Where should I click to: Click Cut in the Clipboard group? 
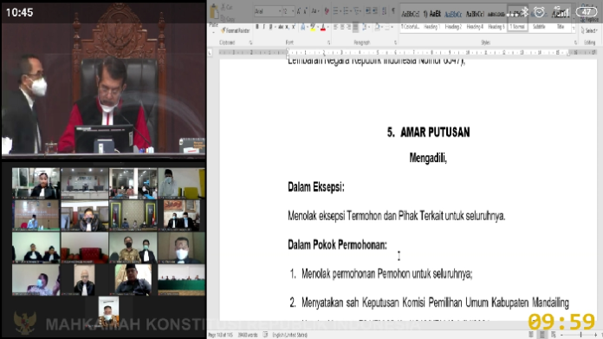(x=226, y=7)
